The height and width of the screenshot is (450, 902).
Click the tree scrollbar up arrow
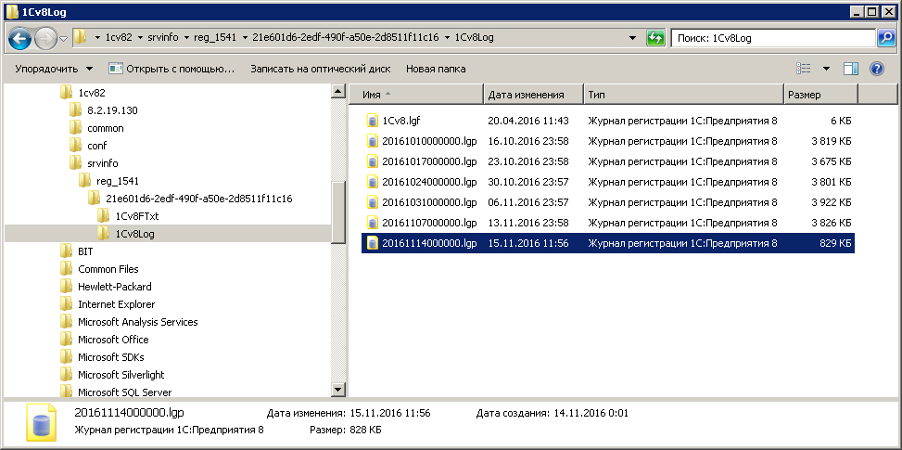(x=338, y=91)
